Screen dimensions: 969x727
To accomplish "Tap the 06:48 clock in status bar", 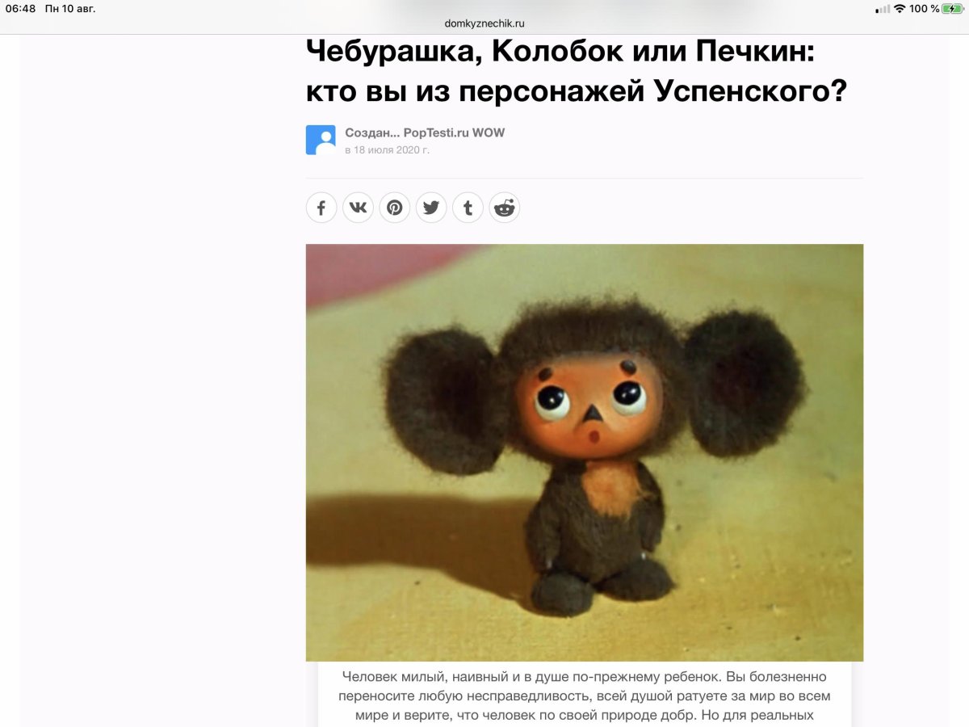I will pyautogui.click(x=20, y=9).
